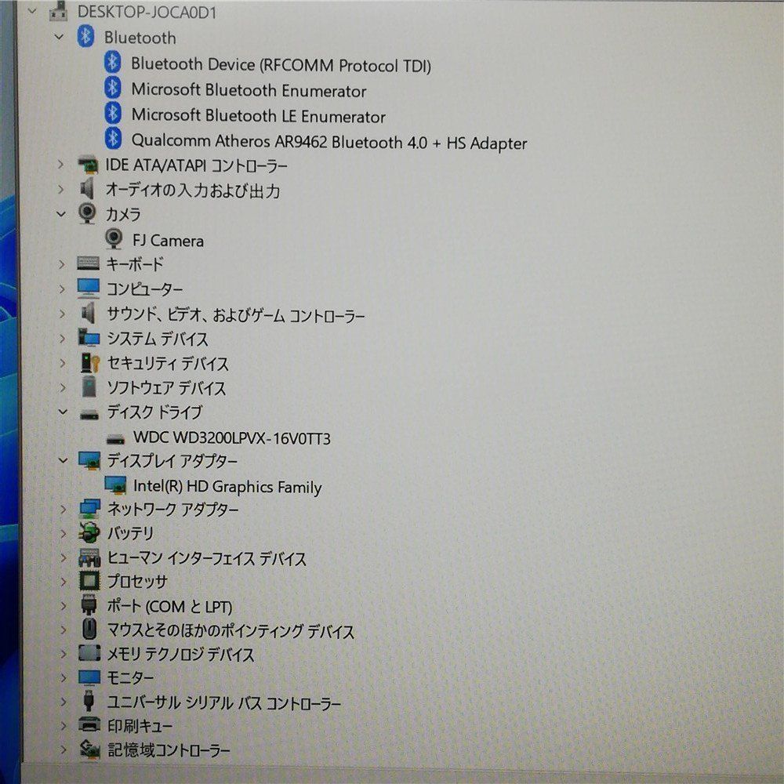Click the Microsoft Bluetooth Enumerator icon
Screen dimensions: 784x784
pos(112,88)
